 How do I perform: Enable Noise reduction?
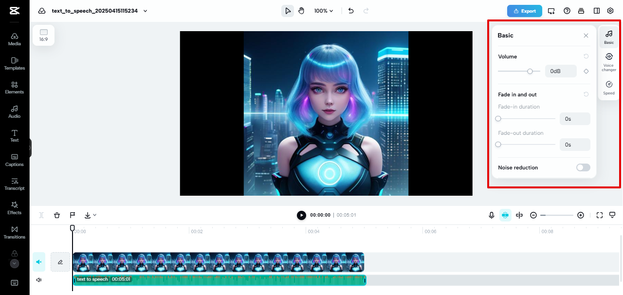[583, 167]
